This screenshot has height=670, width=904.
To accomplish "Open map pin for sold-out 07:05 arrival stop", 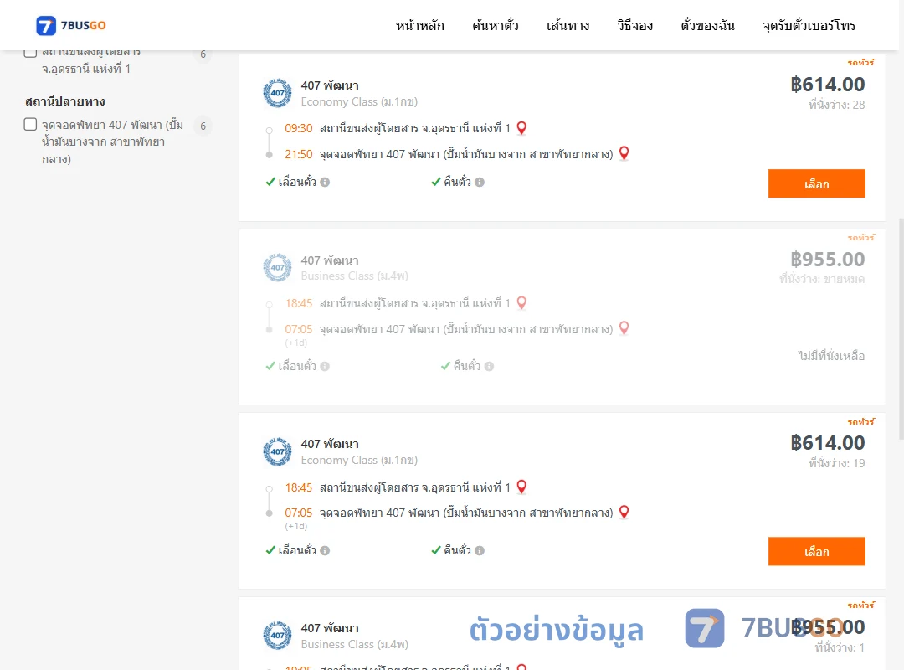I will [624, 327].
